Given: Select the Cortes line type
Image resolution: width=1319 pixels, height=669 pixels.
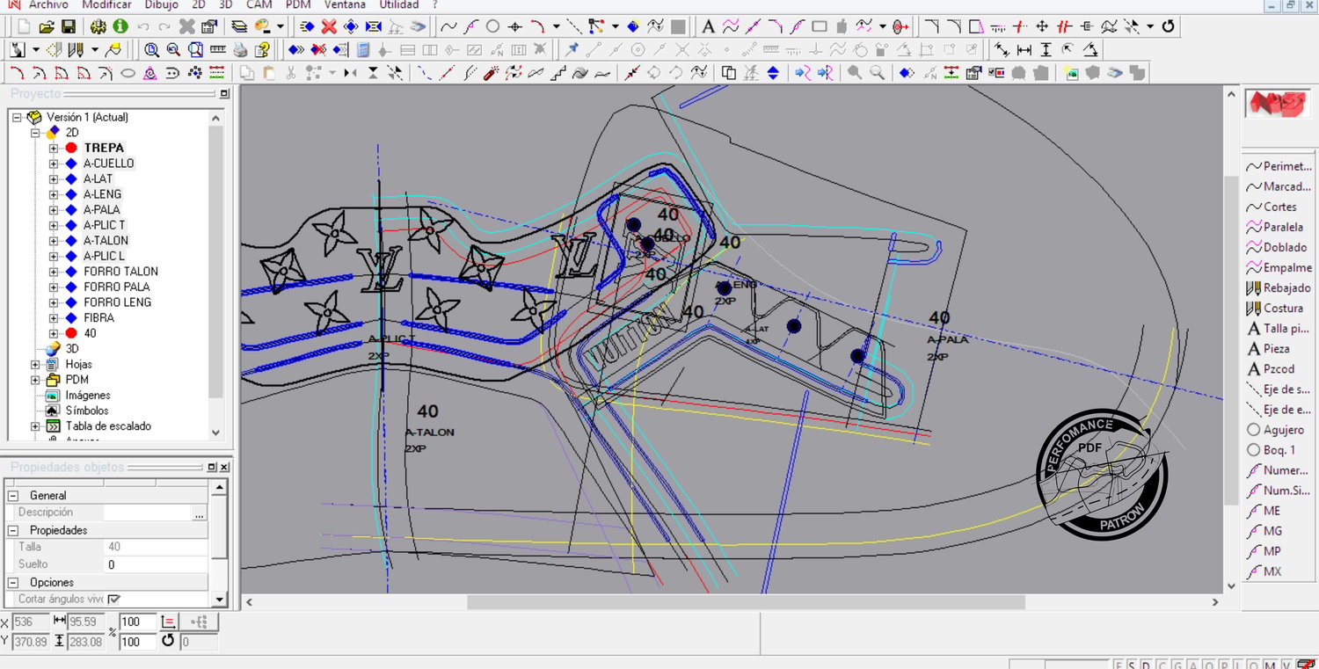Looking at the screenshot, I should 1272,207.
